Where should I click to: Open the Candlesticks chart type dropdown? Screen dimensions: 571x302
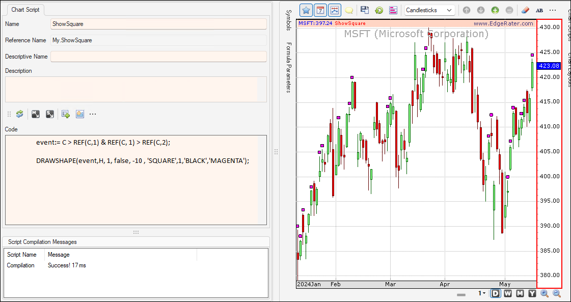click(x=430, y=10)
